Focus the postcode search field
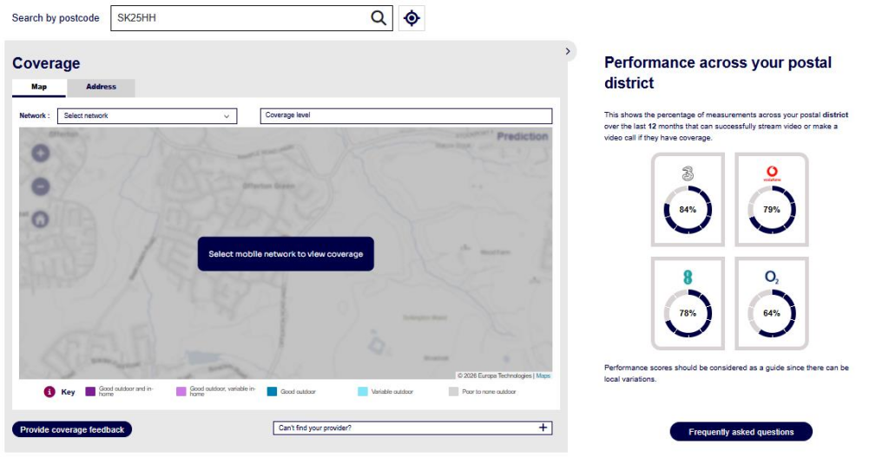Screen dimensions: 889x457 (252, 18)
